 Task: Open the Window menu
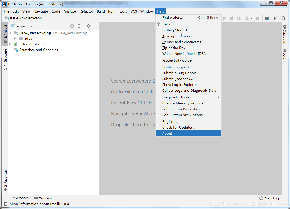pos(147,11)
